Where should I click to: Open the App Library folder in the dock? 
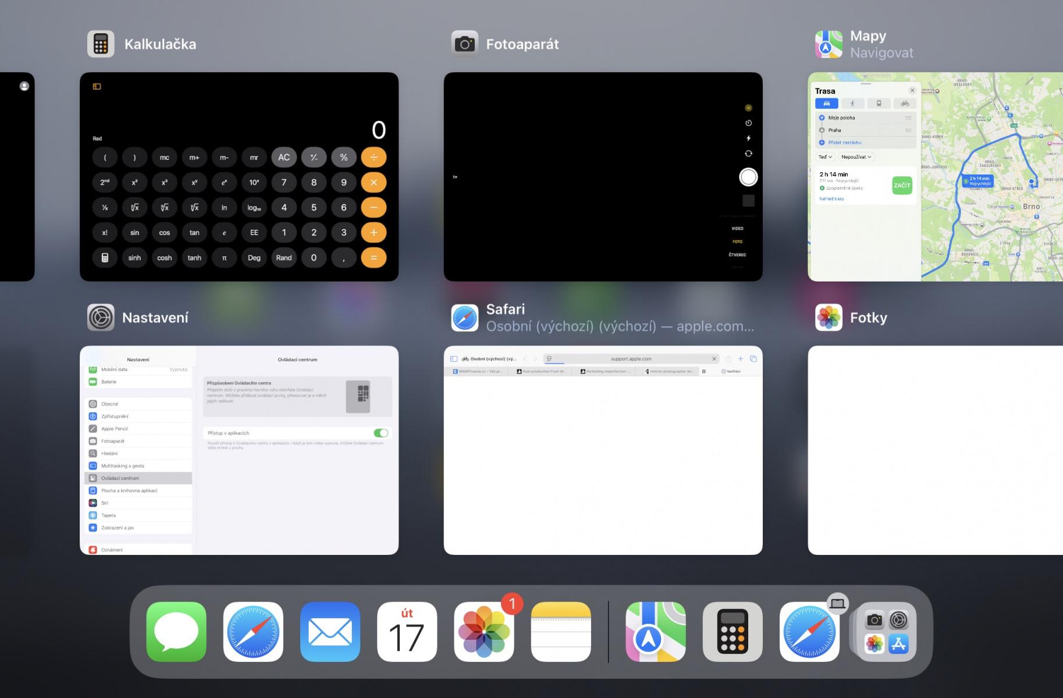click(886, 632)
